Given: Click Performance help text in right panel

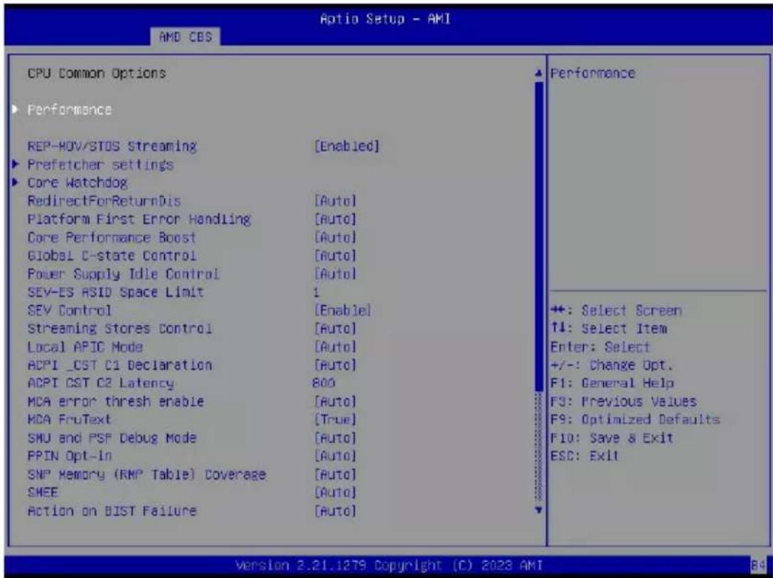Looking at the screenshot, I should tap(592, 73).
